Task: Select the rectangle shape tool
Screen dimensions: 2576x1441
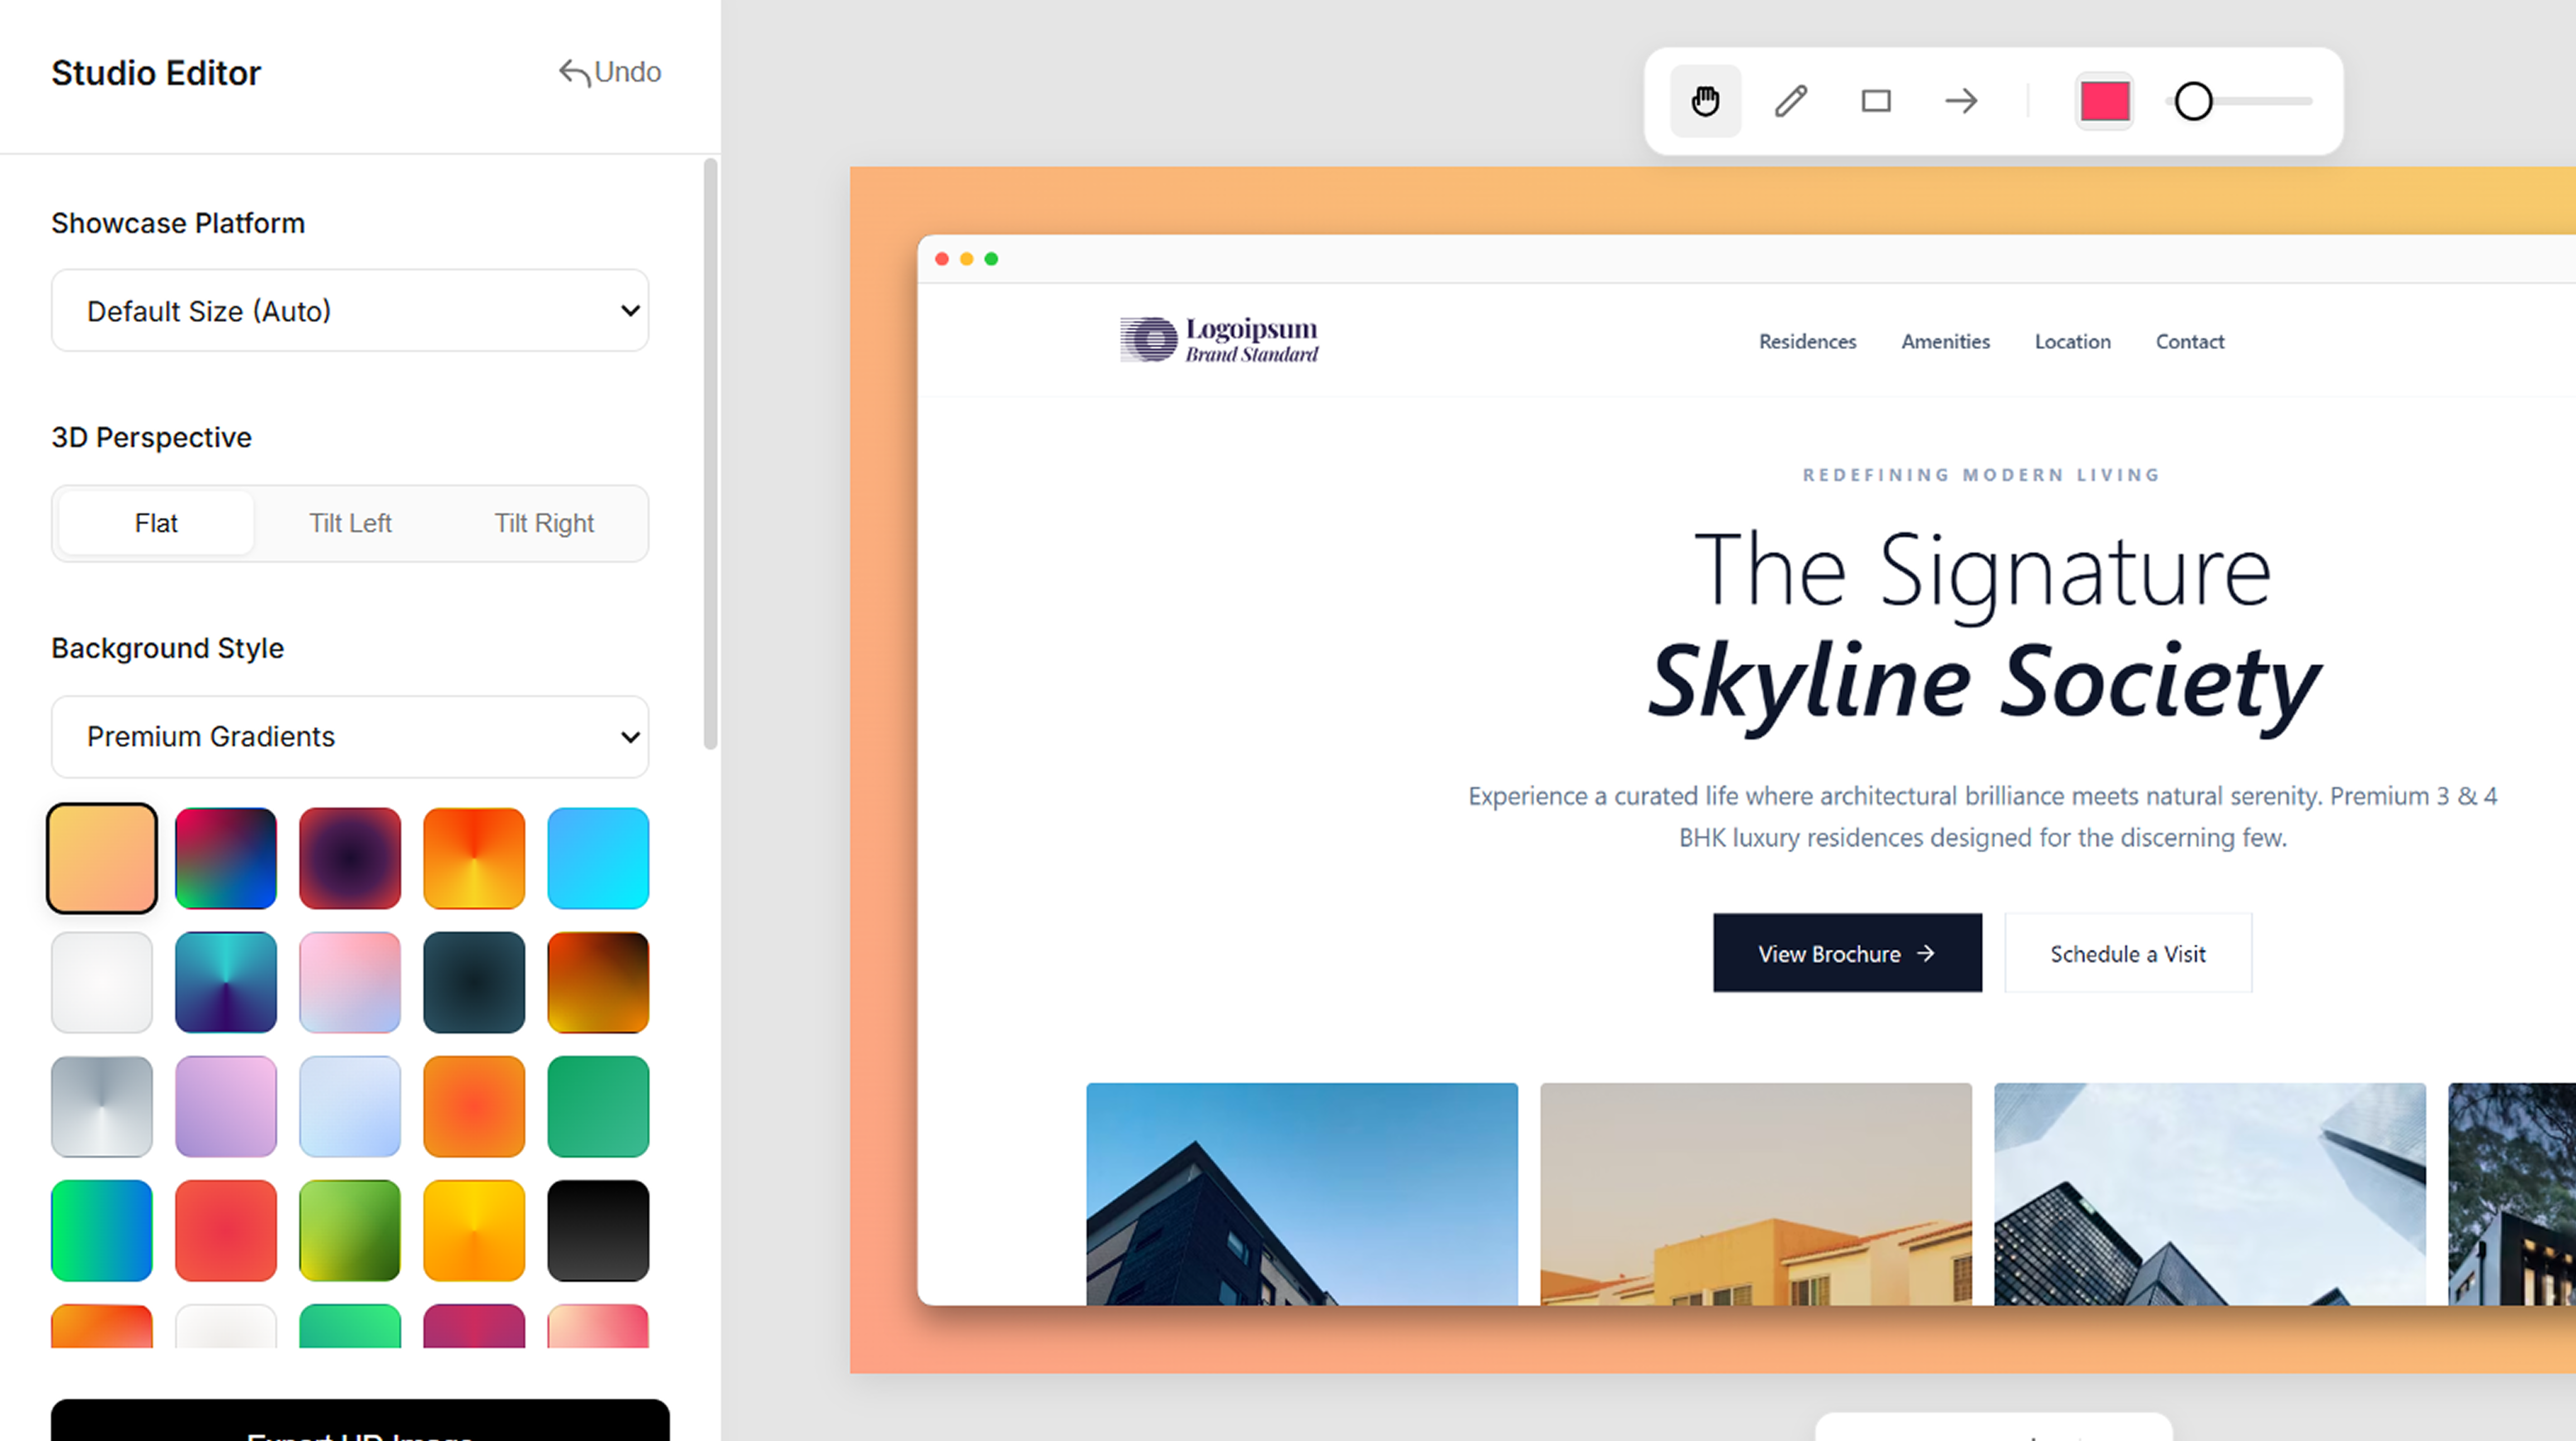Action: coord(1876,101)
